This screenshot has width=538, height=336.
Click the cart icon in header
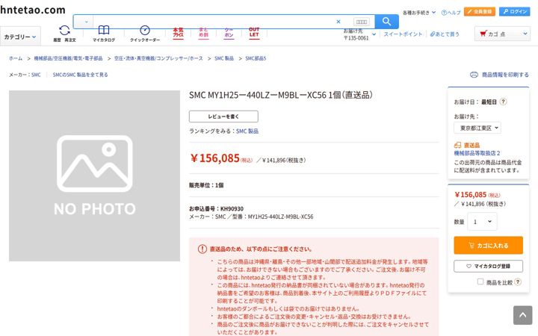[x=483, y=34]
